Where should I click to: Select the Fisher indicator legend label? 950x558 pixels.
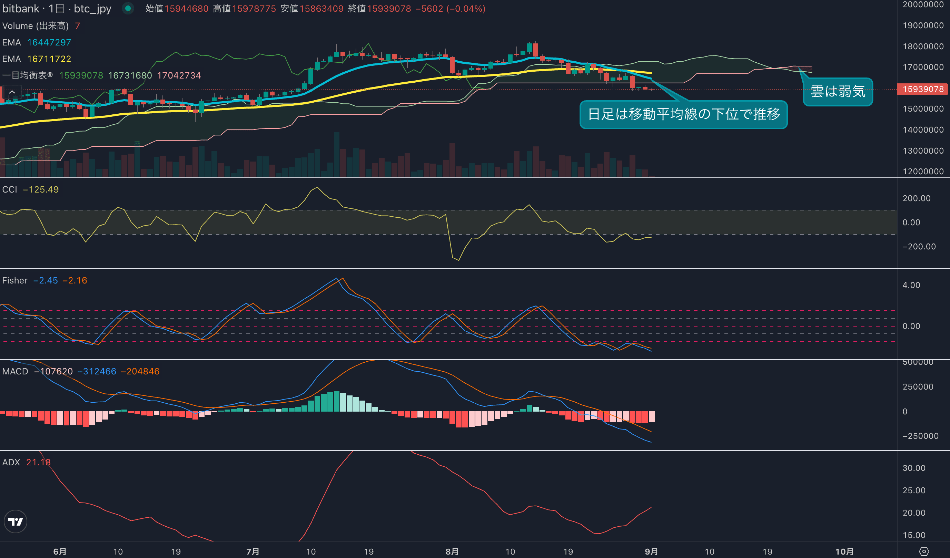(x=15, y=280)
